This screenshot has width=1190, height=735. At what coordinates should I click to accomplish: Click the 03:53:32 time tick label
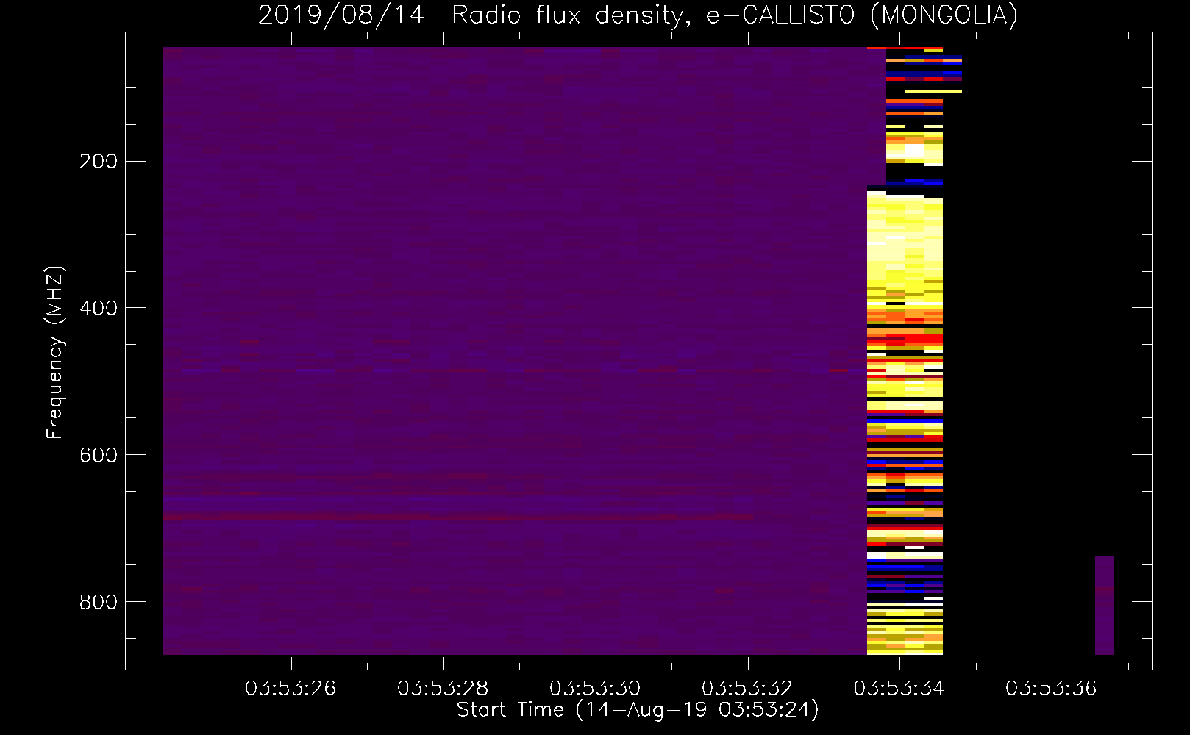(747, 689)
